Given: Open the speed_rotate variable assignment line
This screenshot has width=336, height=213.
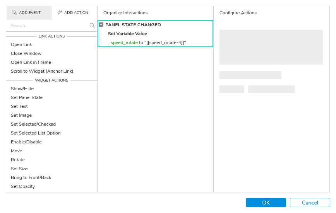Looking at the screenshot, I should click(x=148, y=43).
